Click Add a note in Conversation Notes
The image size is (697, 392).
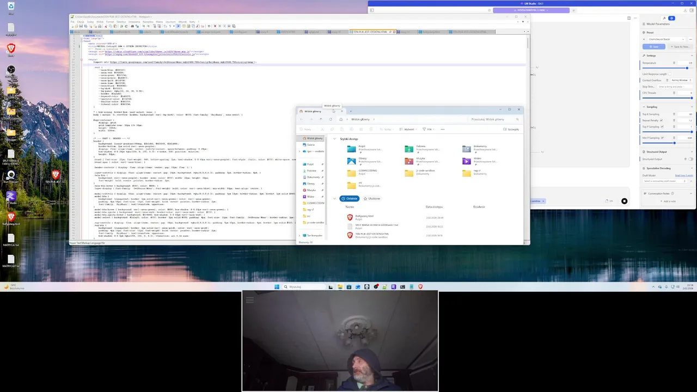(669, 201)
